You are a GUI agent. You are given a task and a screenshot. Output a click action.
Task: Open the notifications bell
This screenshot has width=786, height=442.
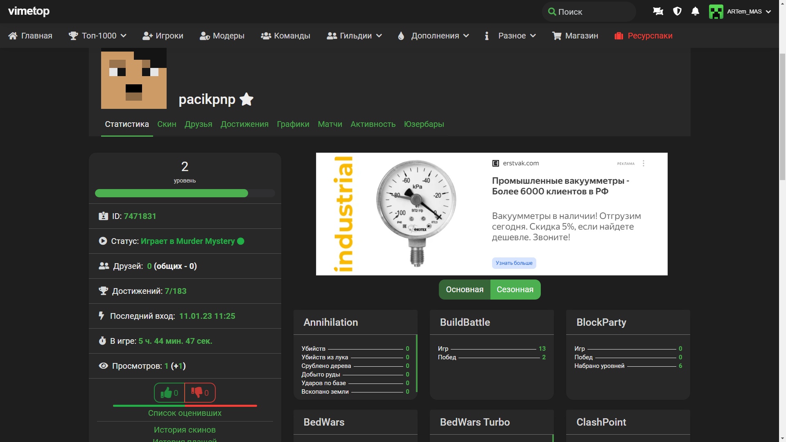[x=695, y=11]
